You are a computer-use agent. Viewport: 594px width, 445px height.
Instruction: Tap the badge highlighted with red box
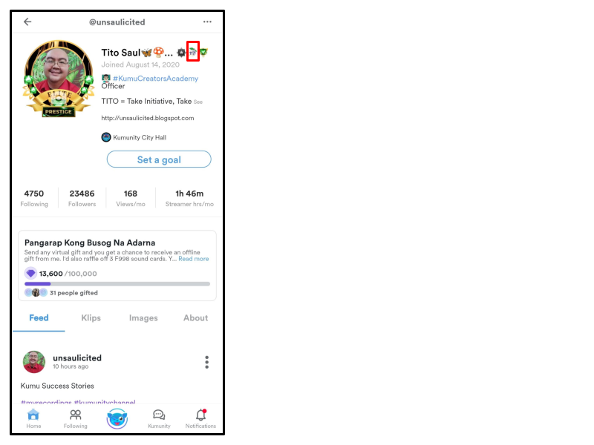tap(193, 52)
